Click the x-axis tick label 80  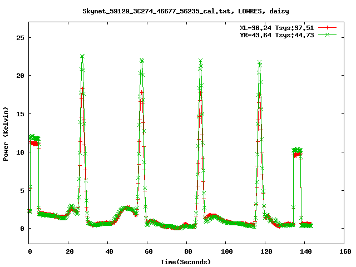click(x=188, y=251)
